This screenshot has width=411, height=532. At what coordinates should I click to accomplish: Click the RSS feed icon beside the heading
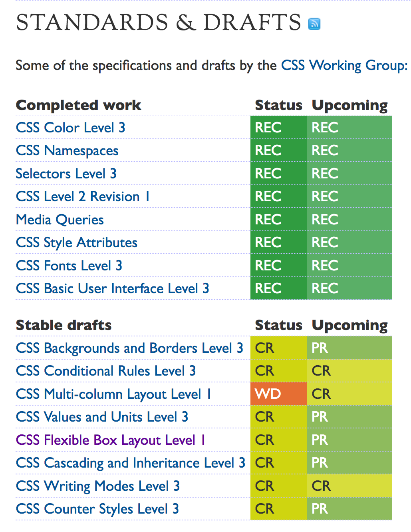[314, 24]
